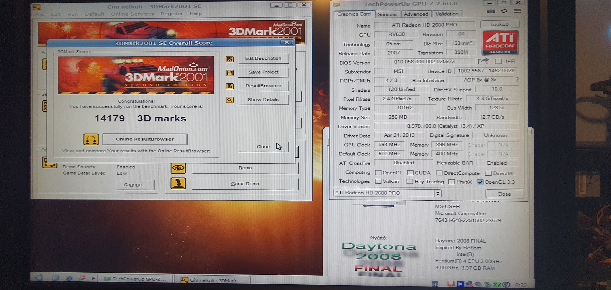Toggle the DirectML checkbox
This screenshot has height=290, width=611.
pos(488,173)
